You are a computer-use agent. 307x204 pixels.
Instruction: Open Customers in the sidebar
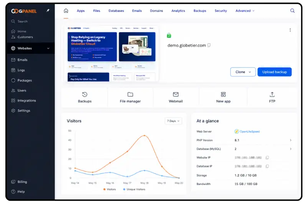[22, 37]
